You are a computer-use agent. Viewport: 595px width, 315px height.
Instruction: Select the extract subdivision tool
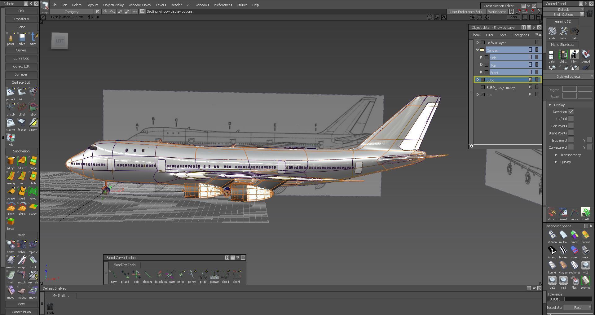(33, 207)
